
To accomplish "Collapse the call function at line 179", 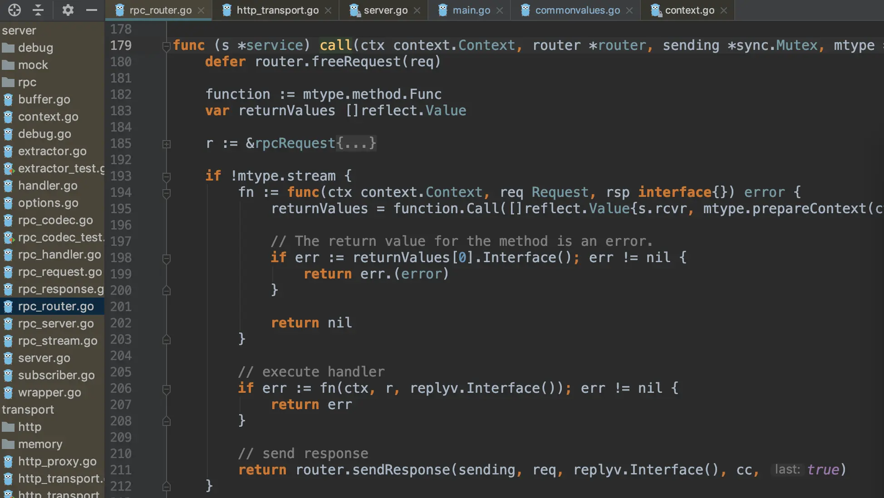I will pos(167,46).
